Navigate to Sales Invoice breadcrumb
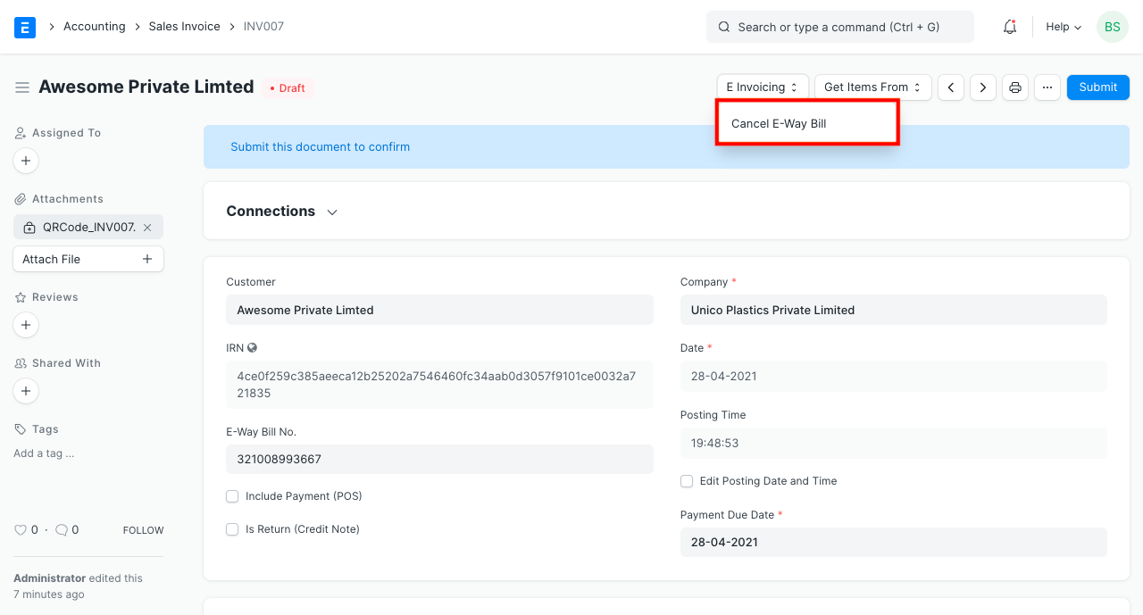1143x615 pixels. (x=184, y=27)
